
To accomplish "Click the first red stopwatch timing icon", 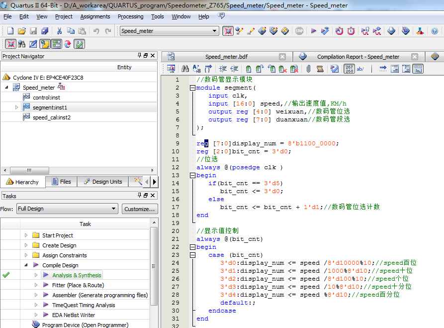I will click(x=339, y=31).
